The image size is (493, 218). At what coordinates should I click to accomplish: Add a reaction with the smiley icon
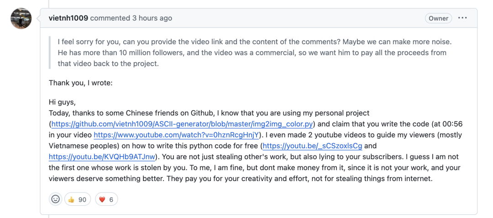55,199
